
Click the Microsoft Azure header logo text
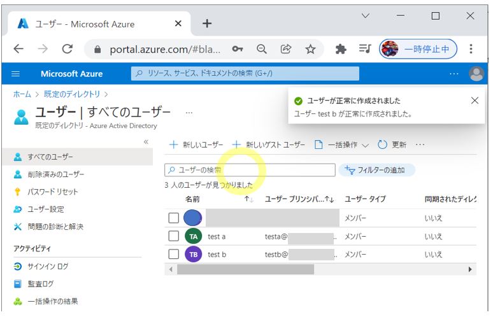72,74
